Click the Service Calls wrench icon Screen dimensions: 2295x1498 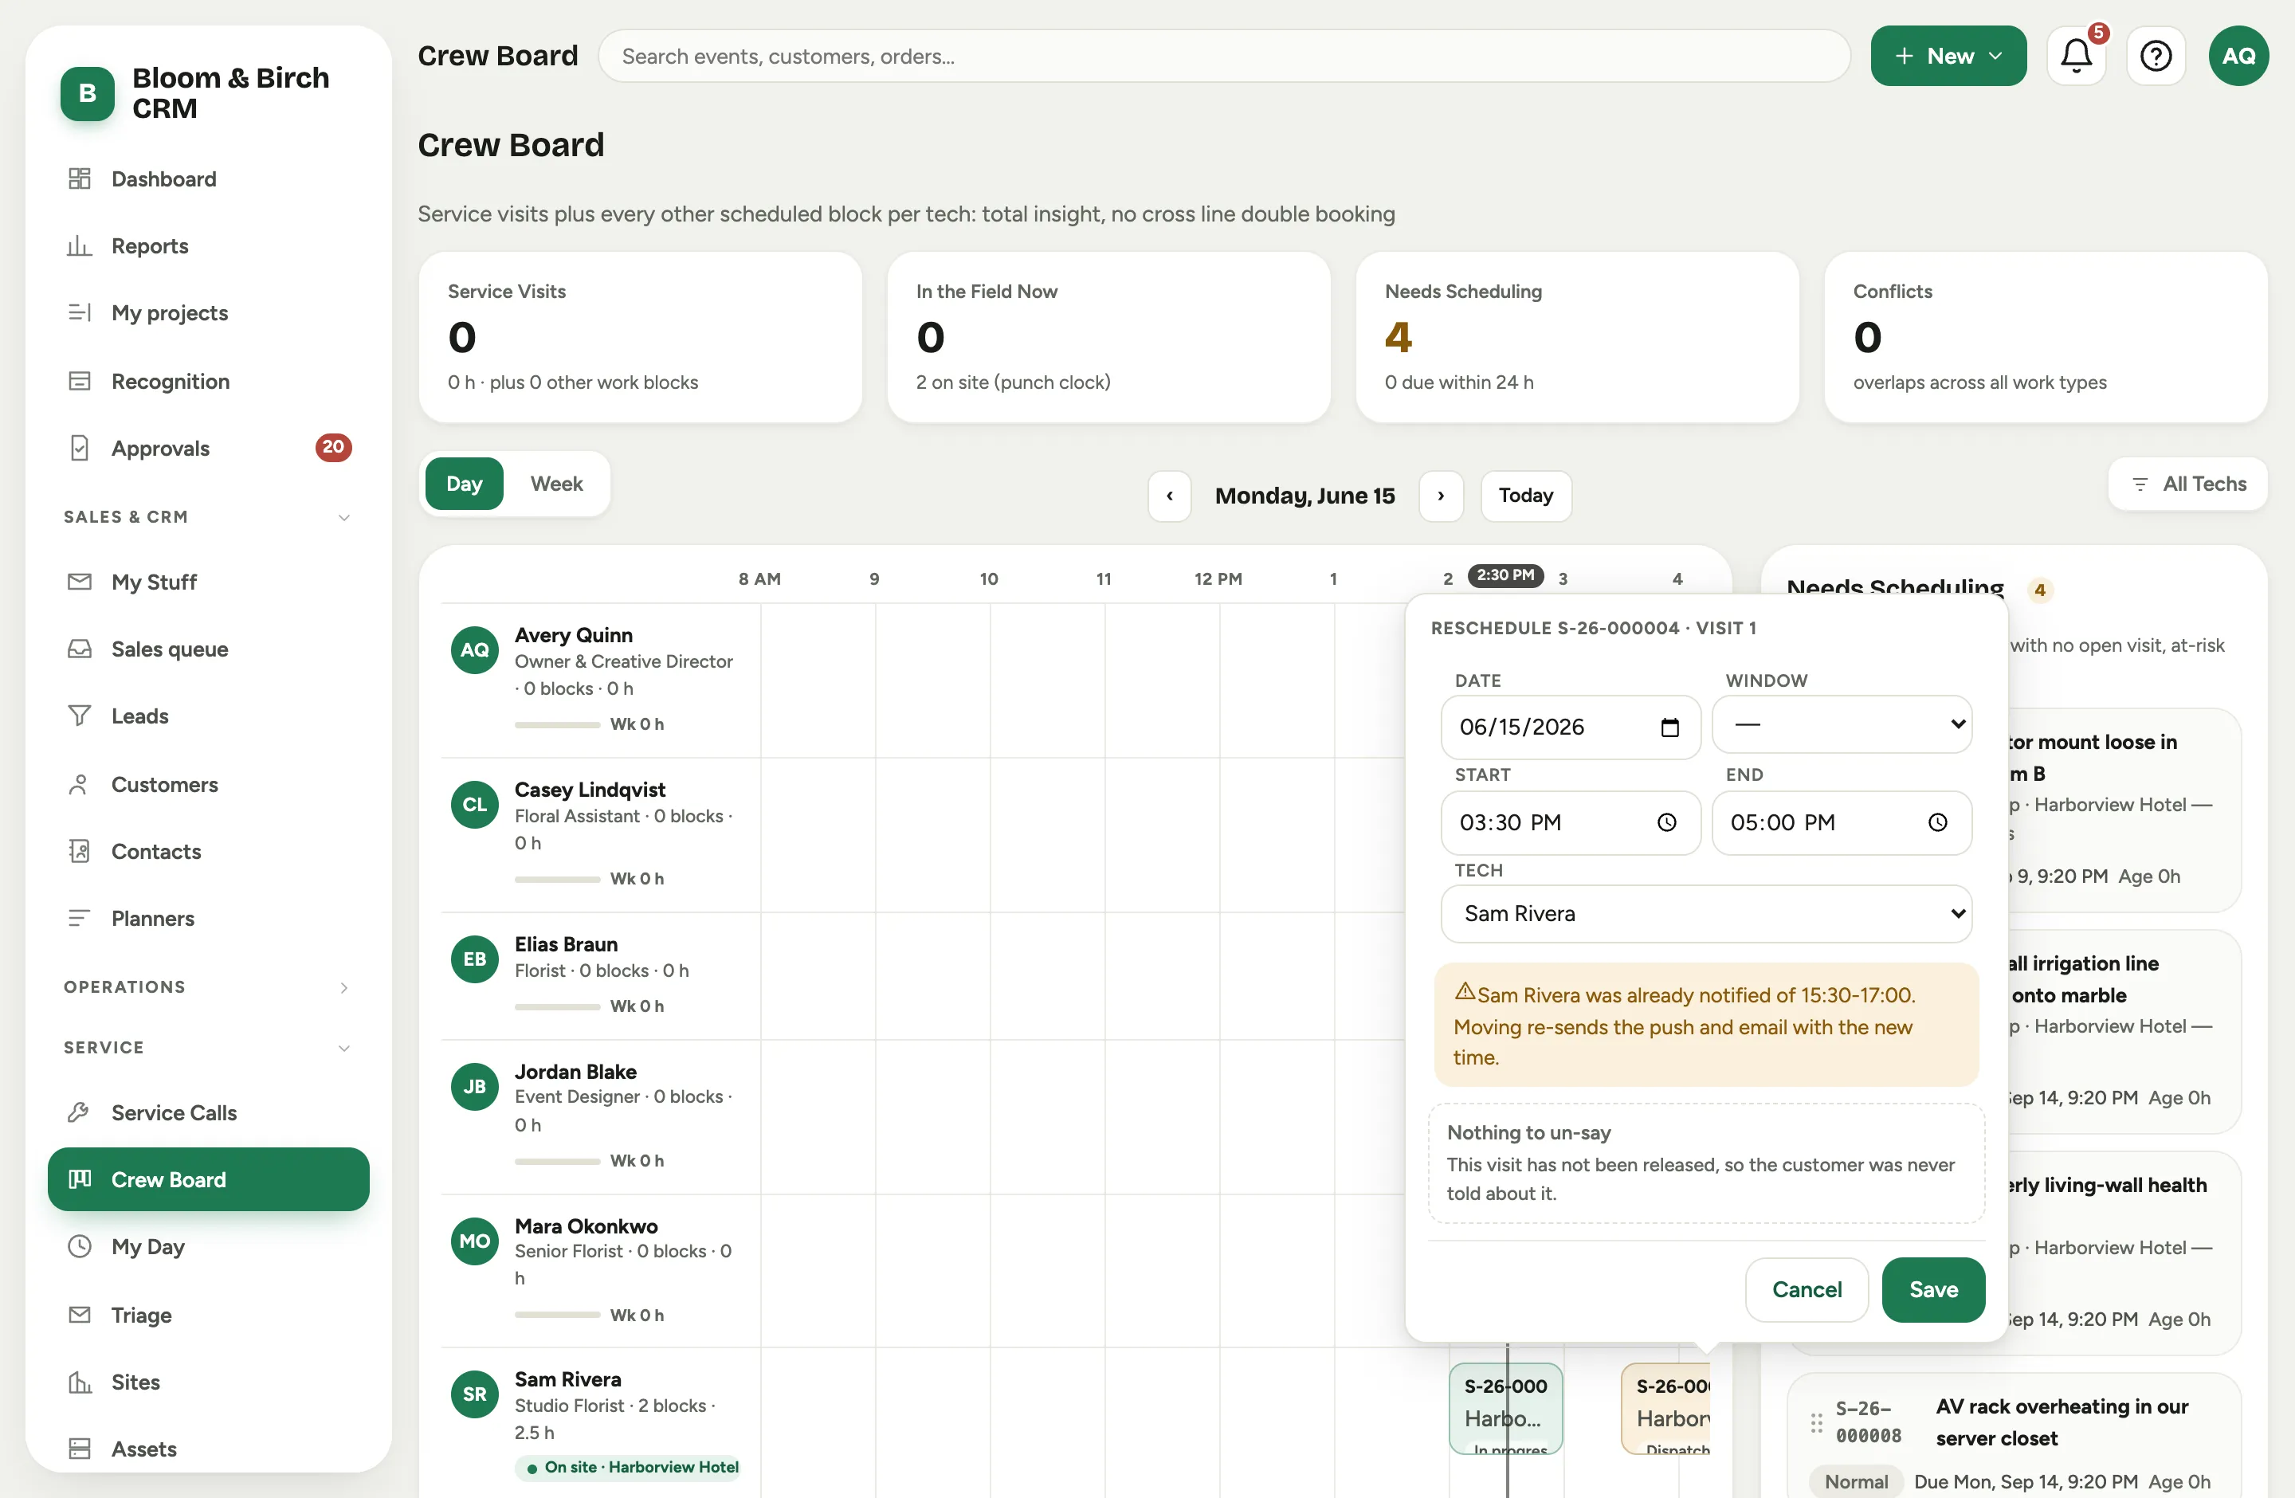tap(79, 1112)
